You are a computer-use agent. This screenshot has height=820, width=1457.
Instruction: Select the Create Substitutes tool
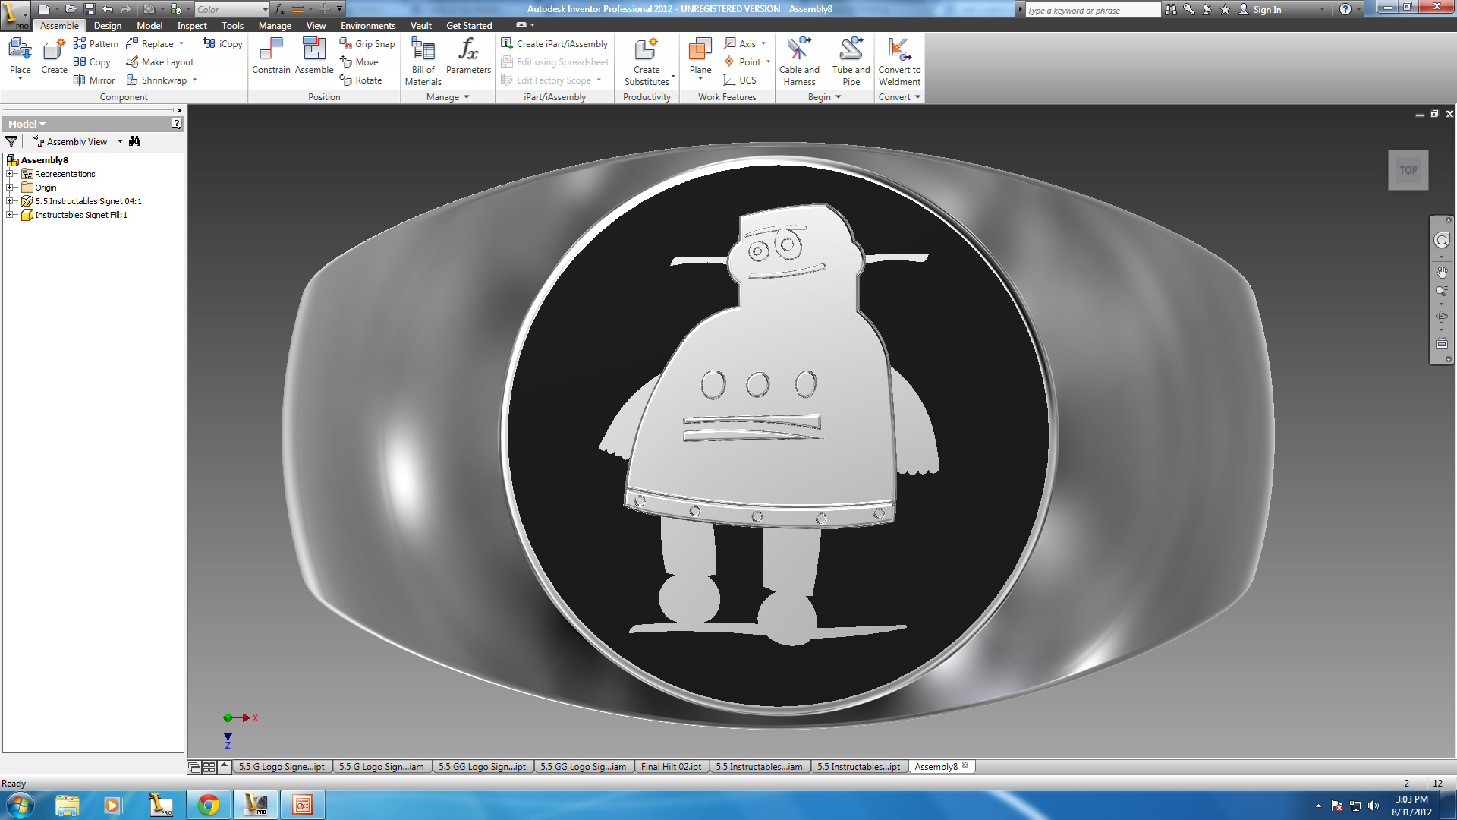pyautogui.click(x=647, y=61)
